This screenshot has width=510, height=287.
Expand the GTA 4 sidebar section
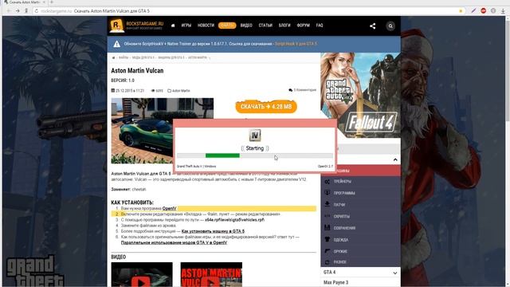pos(360,273)
